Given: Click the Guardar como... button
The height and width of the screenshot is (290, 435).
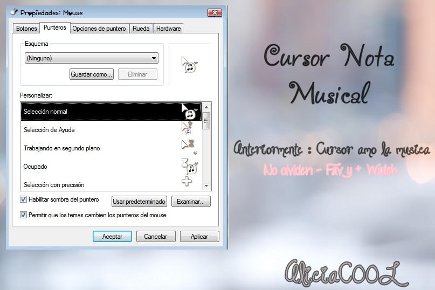Looking at the screenshot, I should (92, 74).
